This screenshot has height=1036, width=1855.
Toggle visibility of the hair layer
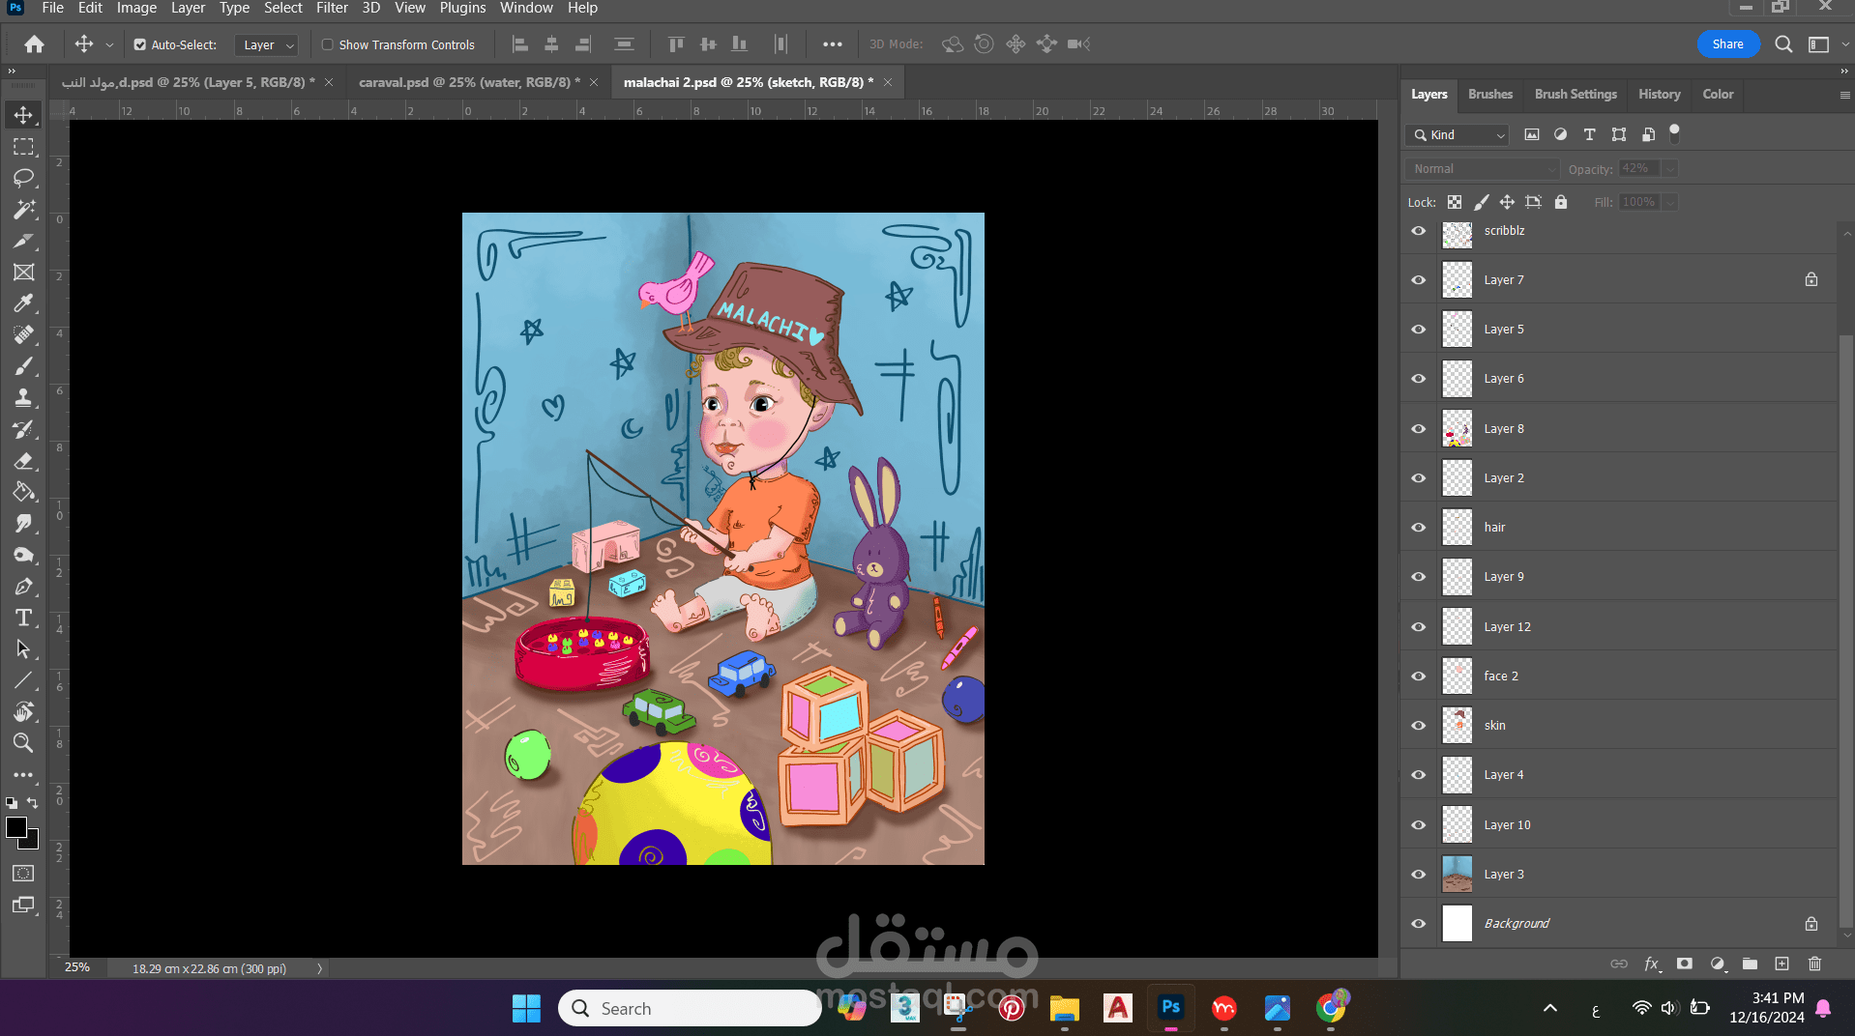click(1419, 528)
